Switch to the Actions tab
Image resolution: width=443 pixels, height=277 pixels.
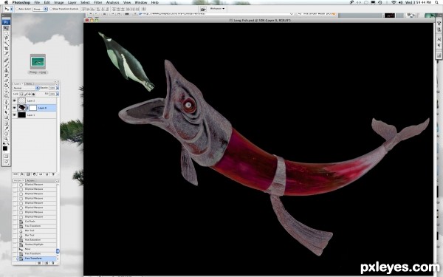[31, 180]
